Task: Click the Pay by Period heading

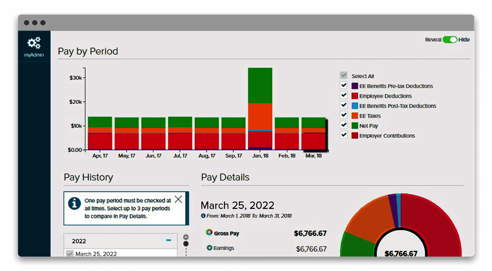Action: coord(88,51)
